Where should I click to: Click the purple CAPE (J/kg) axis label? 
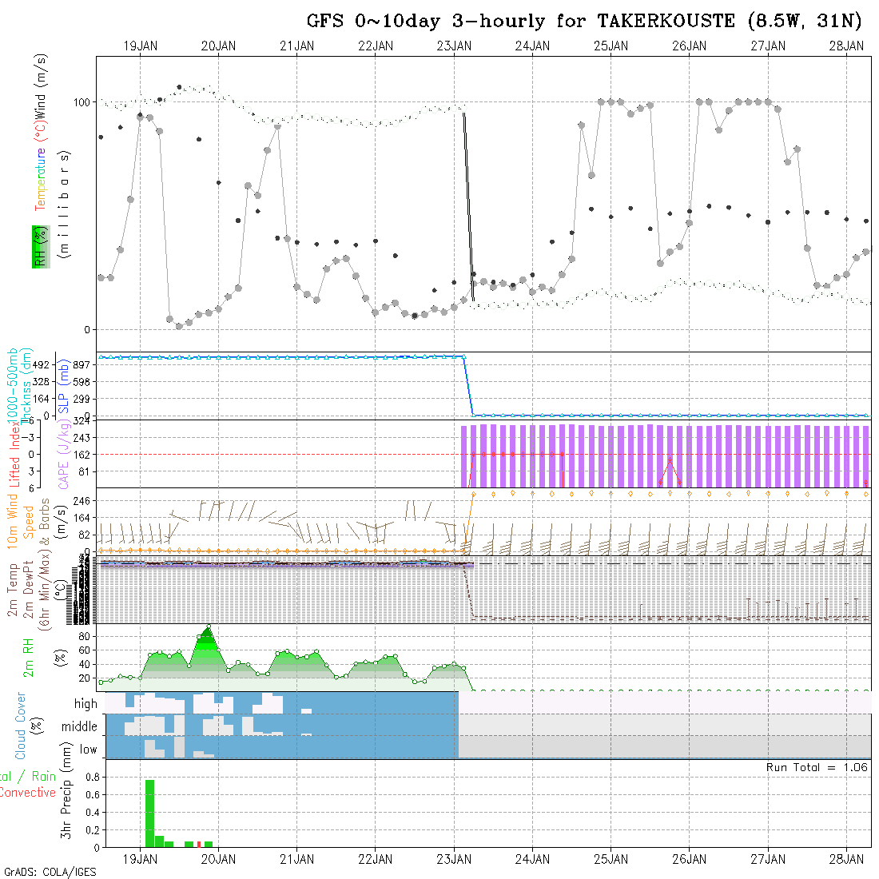pyautogui.click(x=63, y=454)
